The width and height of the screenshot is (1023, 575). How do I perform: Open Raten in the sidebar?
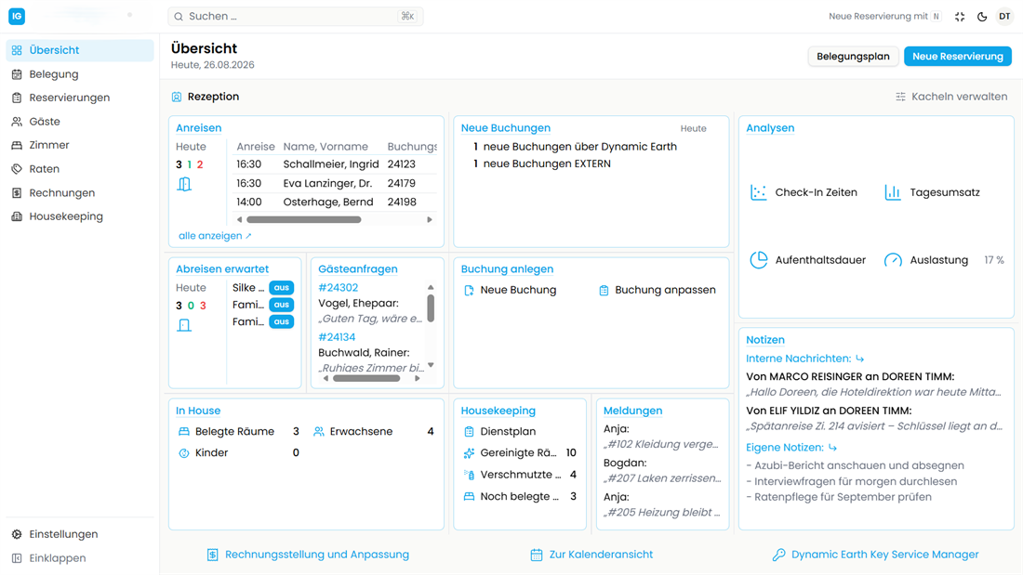click(80, 169)
